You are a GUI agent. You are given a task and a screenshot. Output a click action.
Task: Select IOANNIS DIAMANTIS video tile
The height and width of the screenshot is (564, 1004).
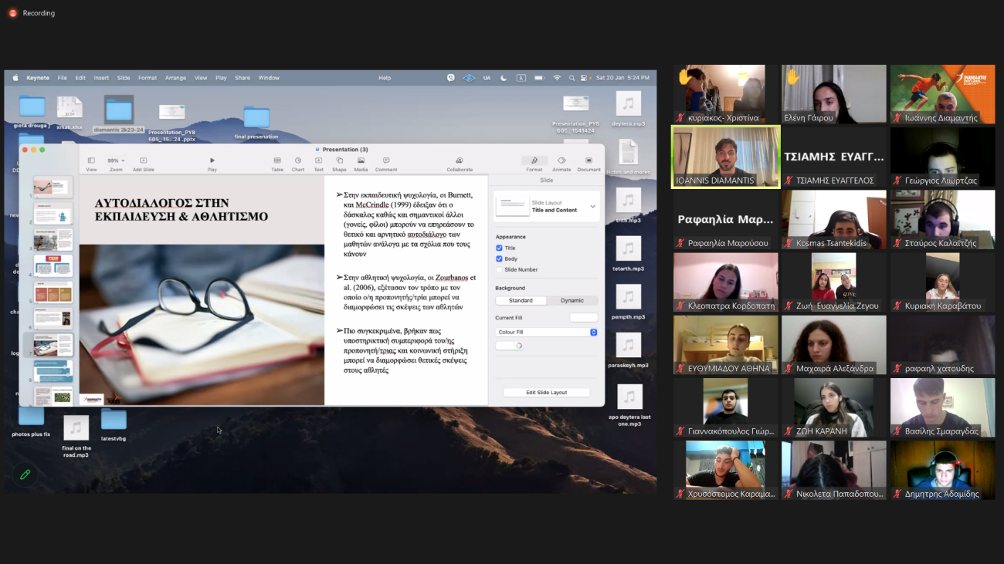726,157
